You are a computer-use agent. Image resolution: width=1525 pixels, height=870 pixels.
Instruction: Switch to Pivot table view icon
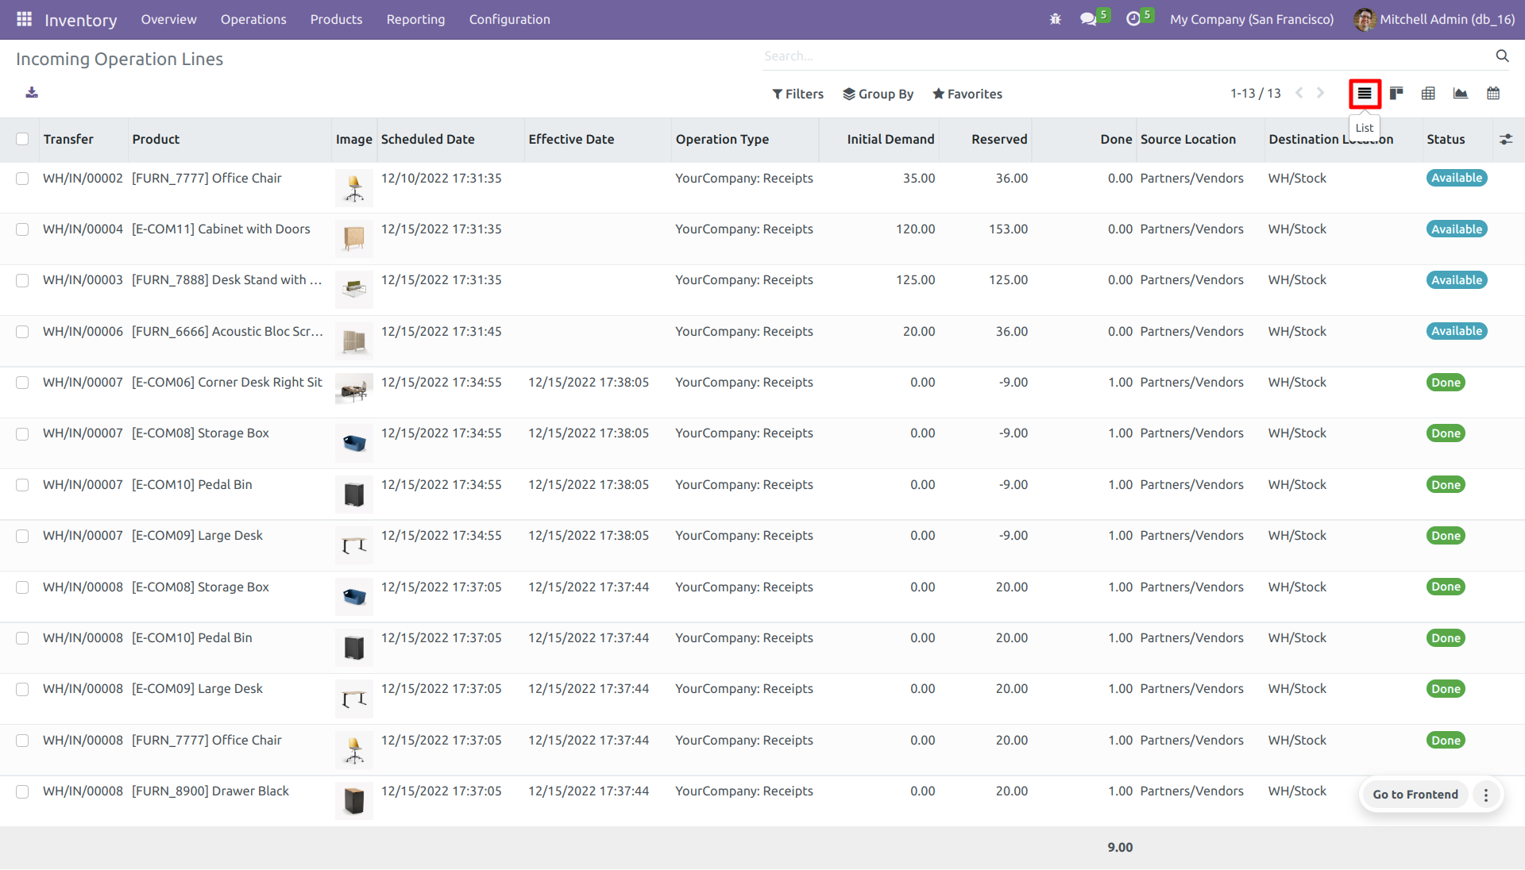(1428, 94)
